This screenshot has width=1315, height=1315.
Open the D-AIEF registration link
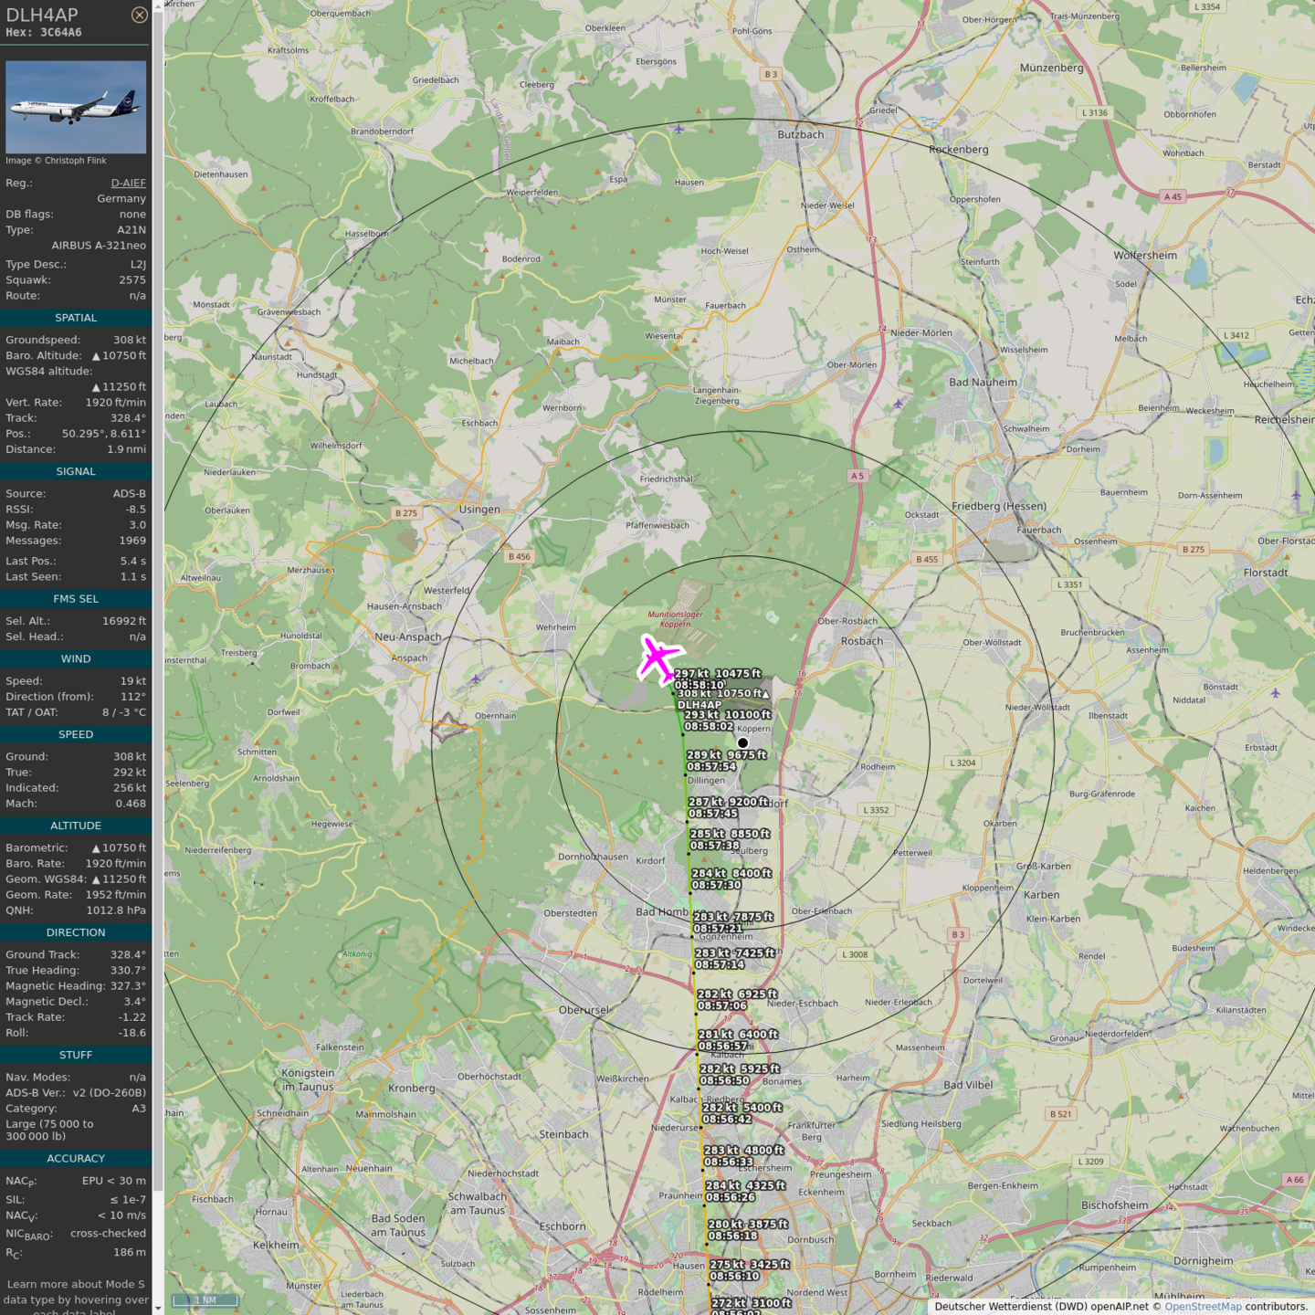(128, 183)
